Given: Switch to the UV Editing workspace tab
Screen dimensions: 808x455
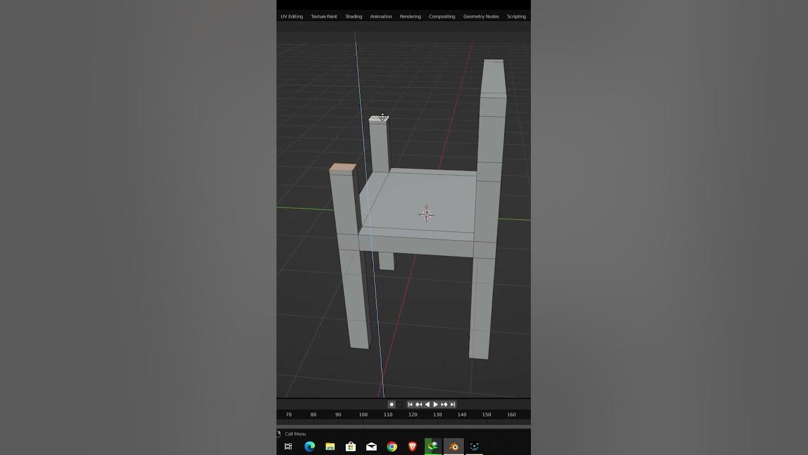Looking at the screenshot, I should (292, 16).
